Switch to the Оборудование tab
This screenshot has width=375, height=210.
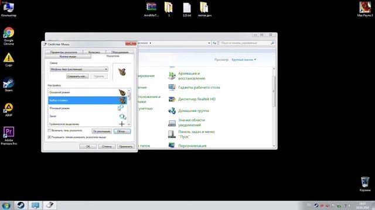pos(120,52)
